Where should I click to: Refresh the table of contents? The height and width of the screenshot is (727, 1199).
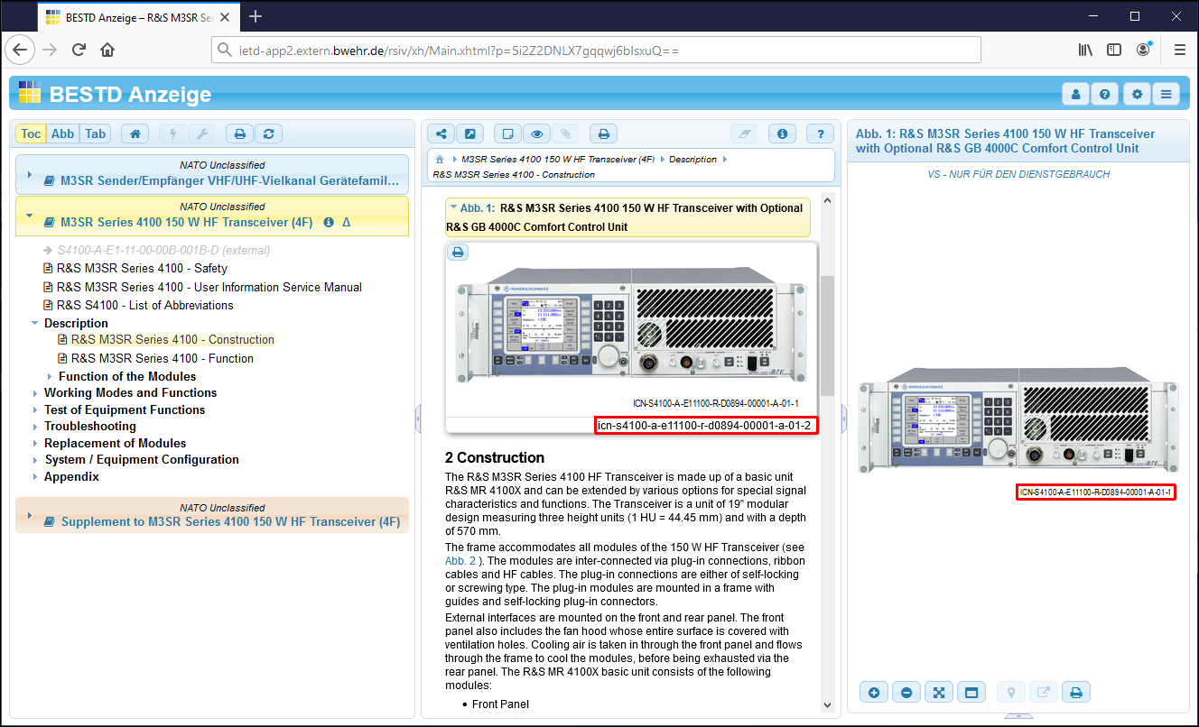[268, 133]
